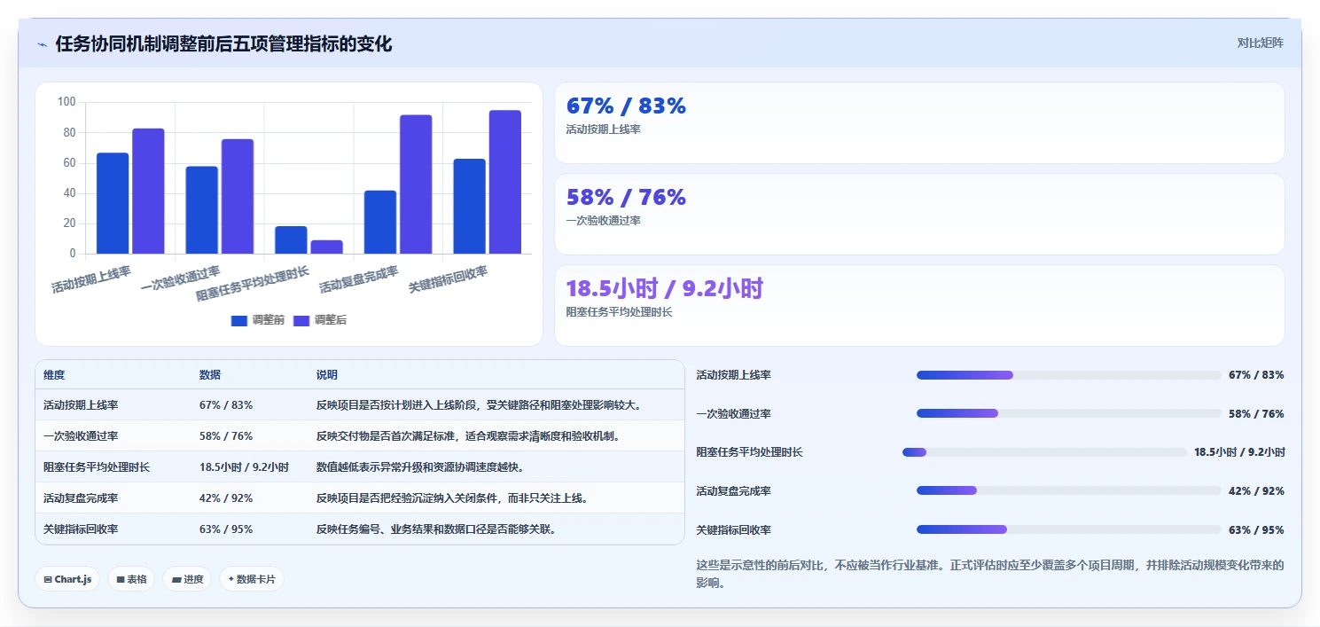
Task: Click the 一次验收通过率 progress bar
Action: pos(1068,413)
